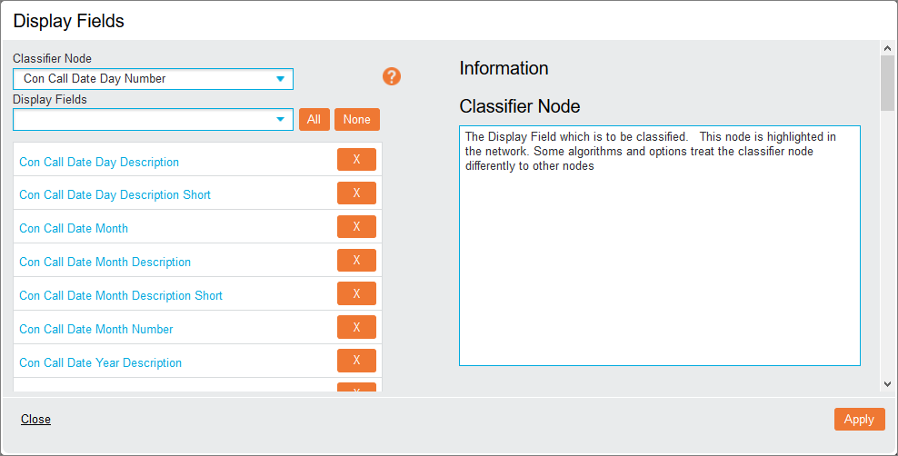Remove Con Call Date Month Description field
Image resolution: width=898 pixels, height=456 pixels.
356,261
